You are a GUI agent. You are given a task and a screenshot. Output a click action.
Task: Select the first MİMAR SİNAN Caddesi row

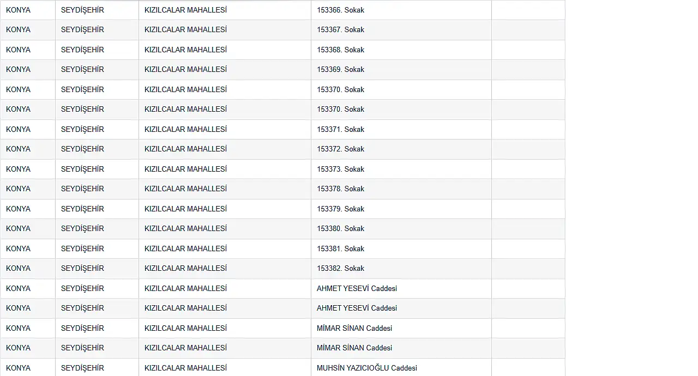[x=354, y=328]
